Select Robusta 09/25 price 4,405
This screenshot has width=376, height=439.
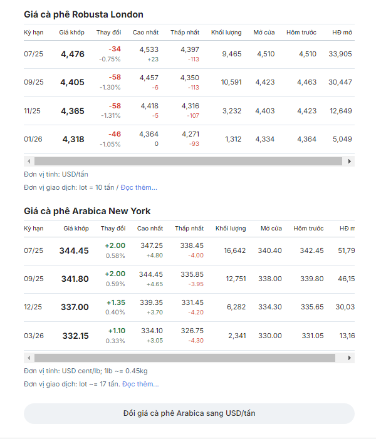coord(72,82)
